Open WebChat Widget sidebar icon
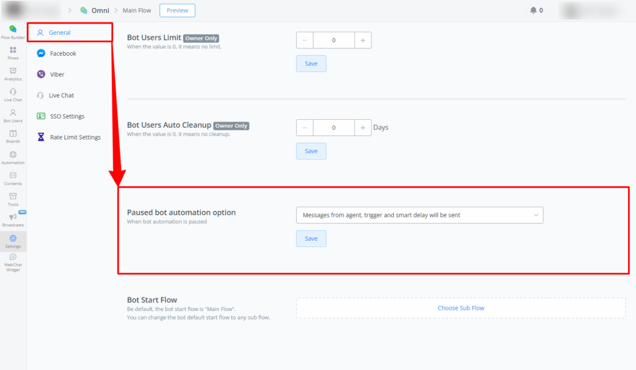Image resolution: width=636 pixels, height=370 pixels. pos(13,261)
